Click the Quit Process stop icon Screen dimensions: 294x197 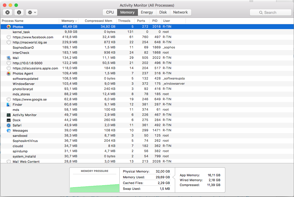pos(8,12)
